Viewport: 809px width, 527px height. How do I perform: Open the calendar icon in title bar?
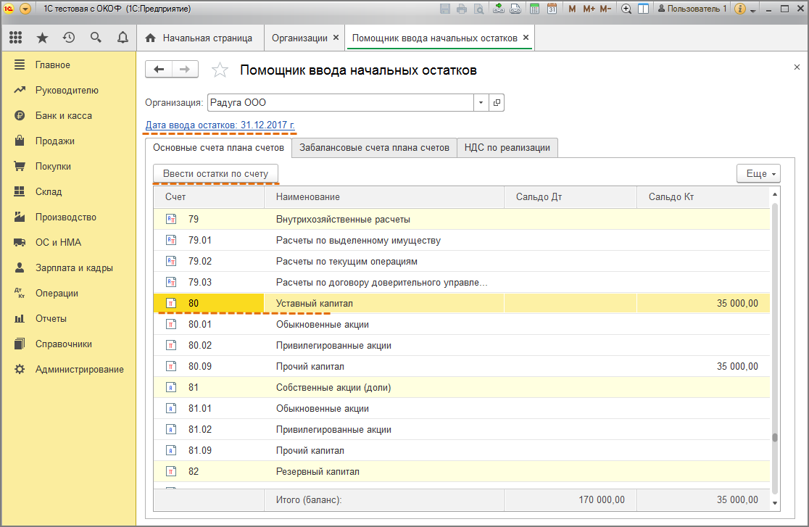pos(552,9)
